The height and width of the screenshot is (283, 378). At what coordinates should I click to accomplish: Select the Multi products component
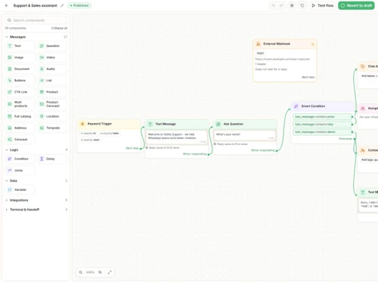click(x=20, y=104)
